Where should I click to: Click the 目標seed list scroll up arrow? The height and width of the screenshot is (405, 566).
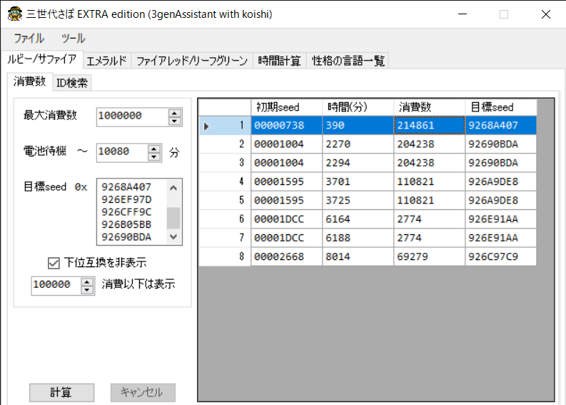(173, 188)
